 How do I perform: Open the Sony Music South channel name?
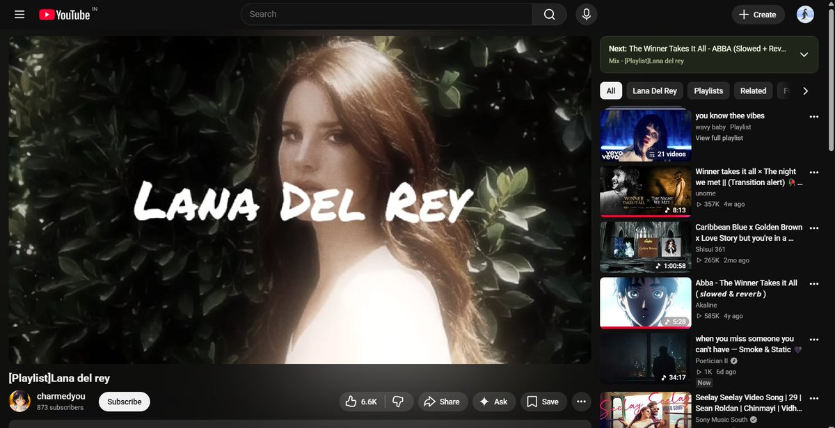pos(722,420)
